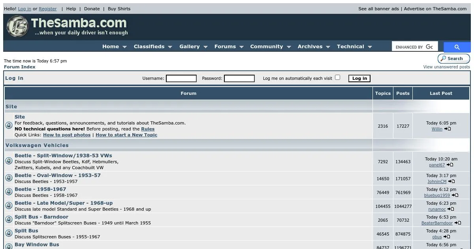474x249 pixels.
Task: Open latest post icon next to panel67
Action: tap(450, 165)
